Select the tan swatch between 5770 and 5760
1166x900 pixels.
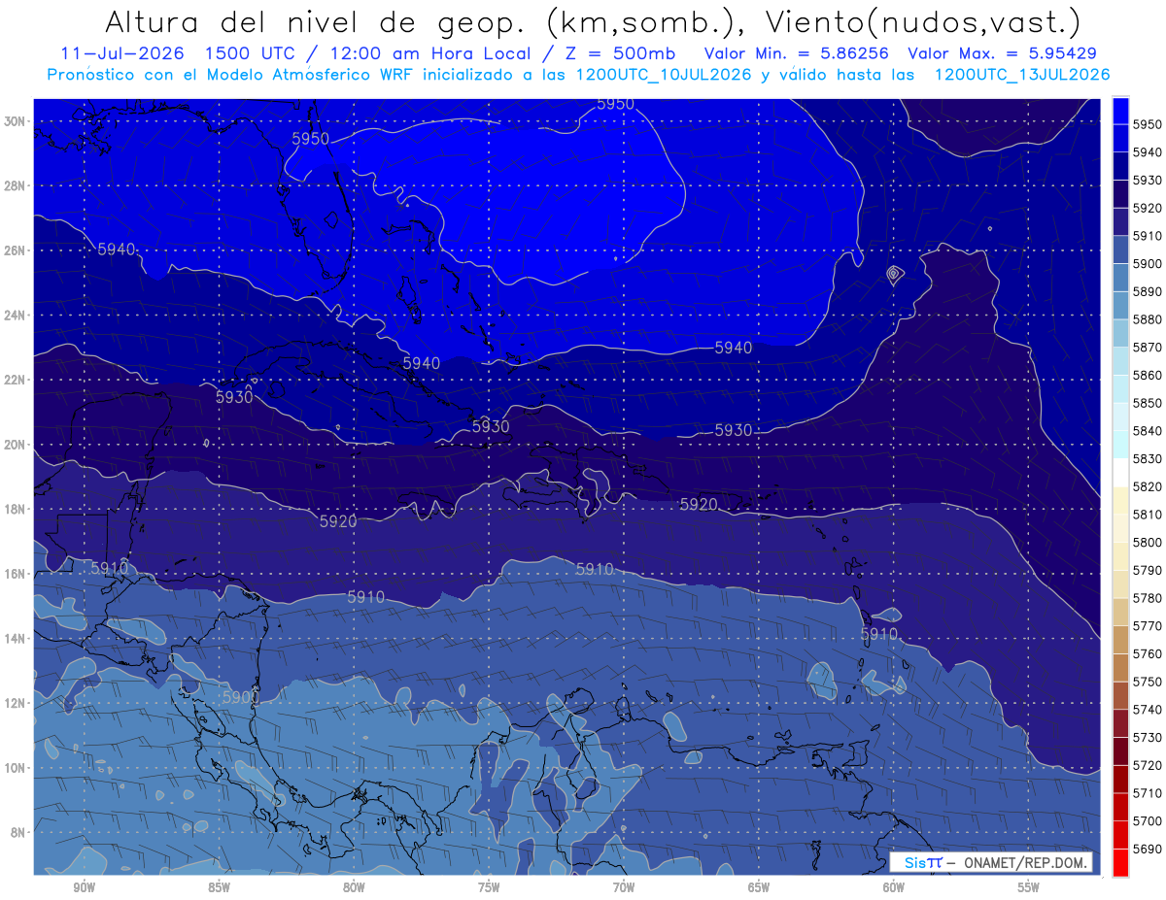(1119, 640)
